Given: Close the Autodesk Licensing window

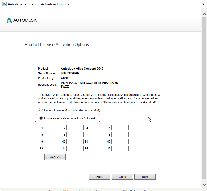Looking at the screenshot, I should click(x=202, y=4).
